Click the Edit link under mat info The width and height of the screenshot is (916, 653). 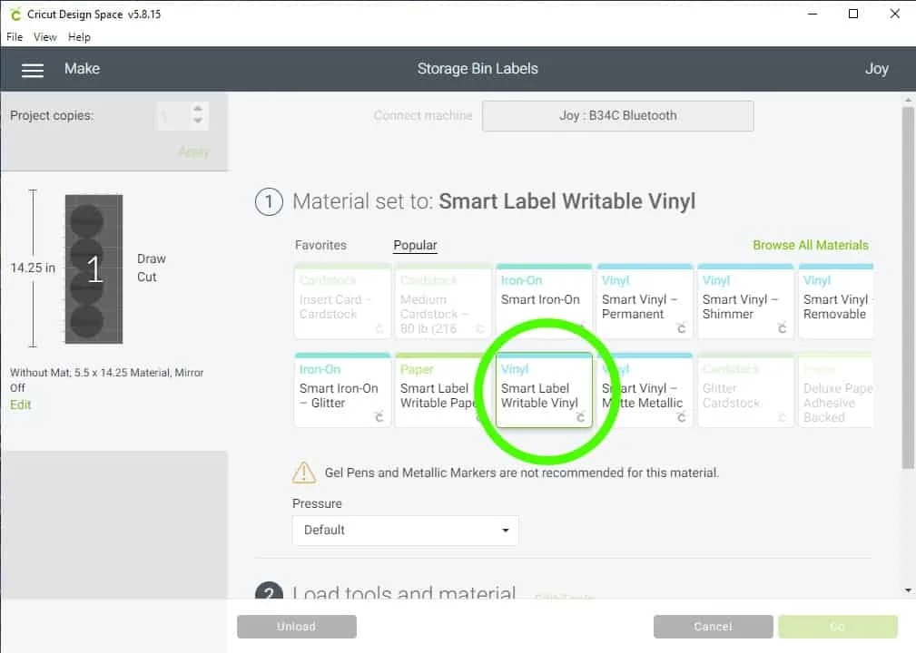coord(21,404)
